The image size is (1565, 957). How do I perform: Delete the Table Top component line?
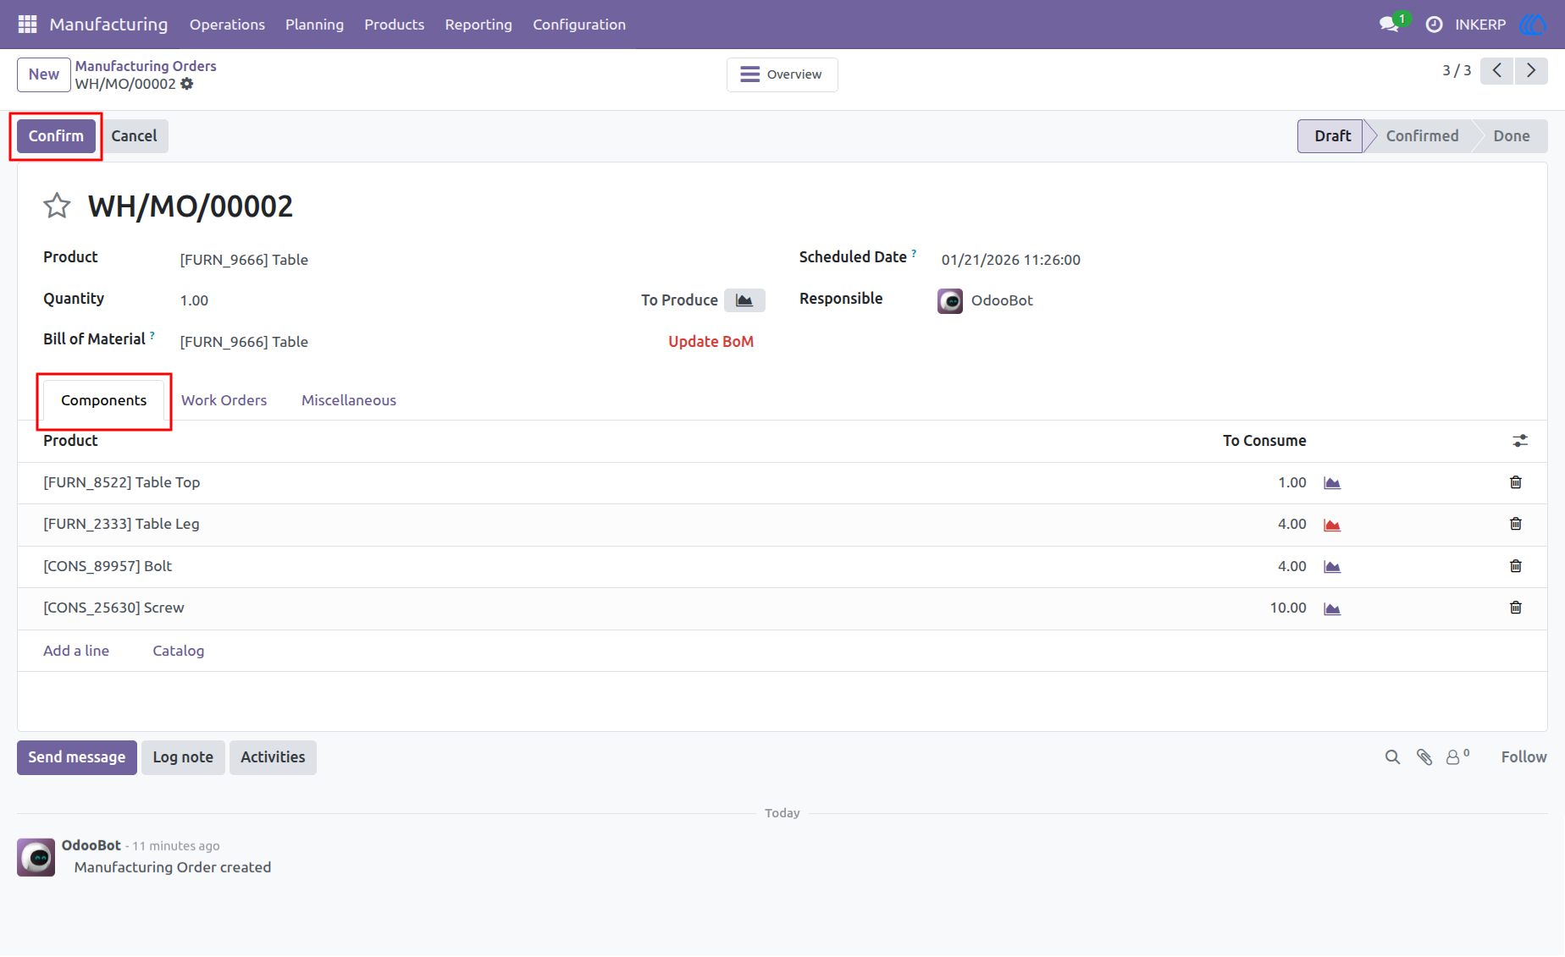tap(1516, 482)
